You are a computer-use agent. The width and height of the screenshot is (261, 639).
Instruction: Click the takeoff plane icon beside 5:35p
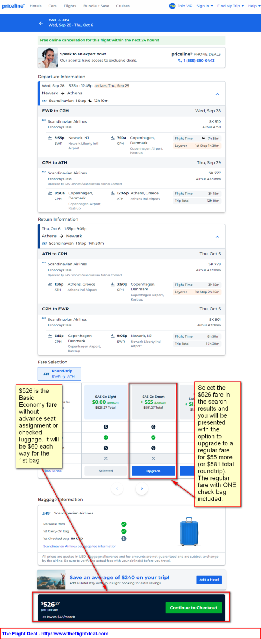pyautogui.click(x=50, y=138)
